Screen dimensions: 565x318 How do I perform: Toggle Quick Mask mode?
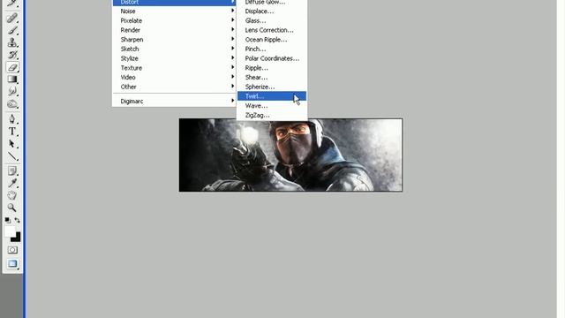tap(12, 250)
